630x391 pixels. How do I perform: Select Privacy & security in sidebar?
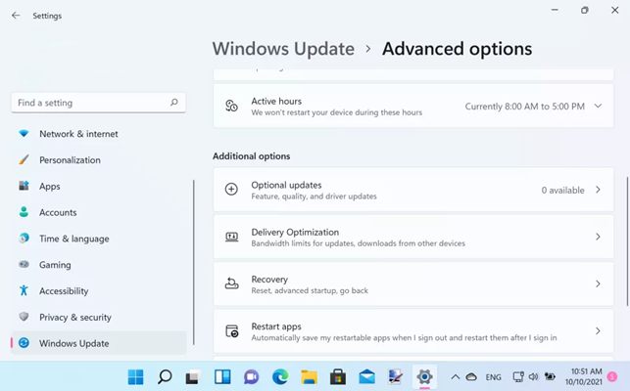click(x=99, y=317)
